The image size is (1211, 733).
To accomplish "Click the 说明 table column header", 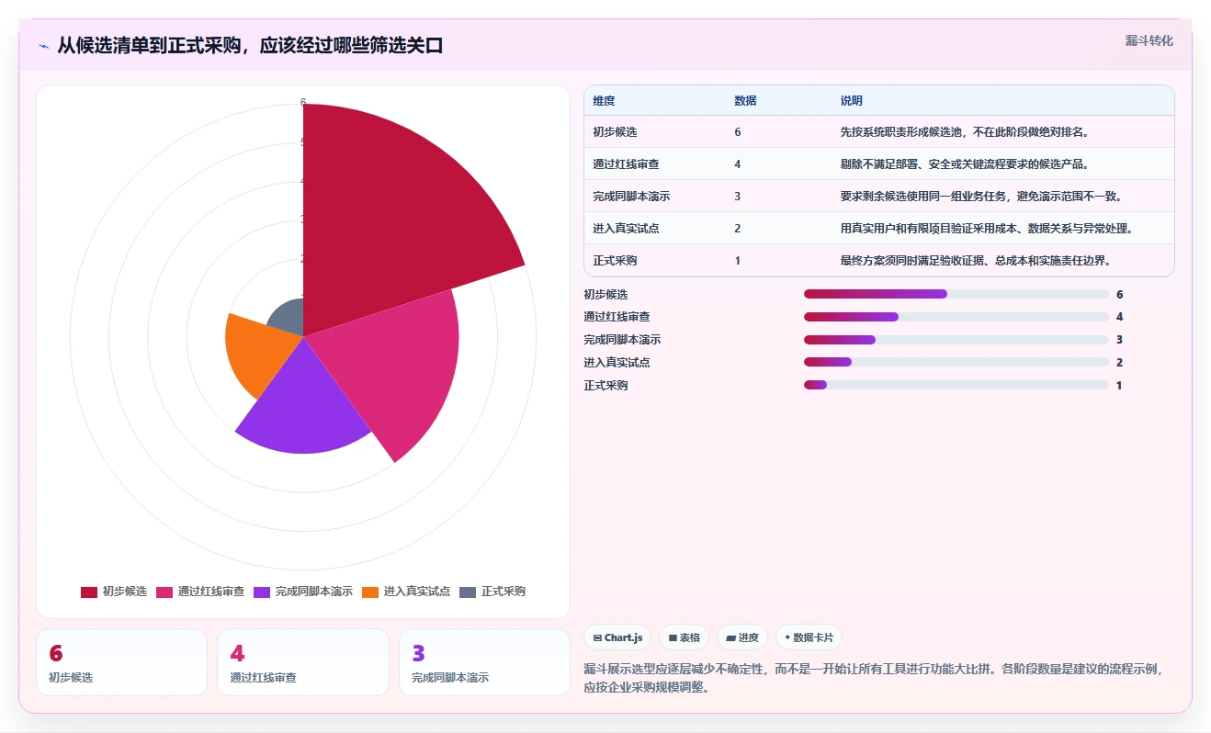I will point(851,101).
